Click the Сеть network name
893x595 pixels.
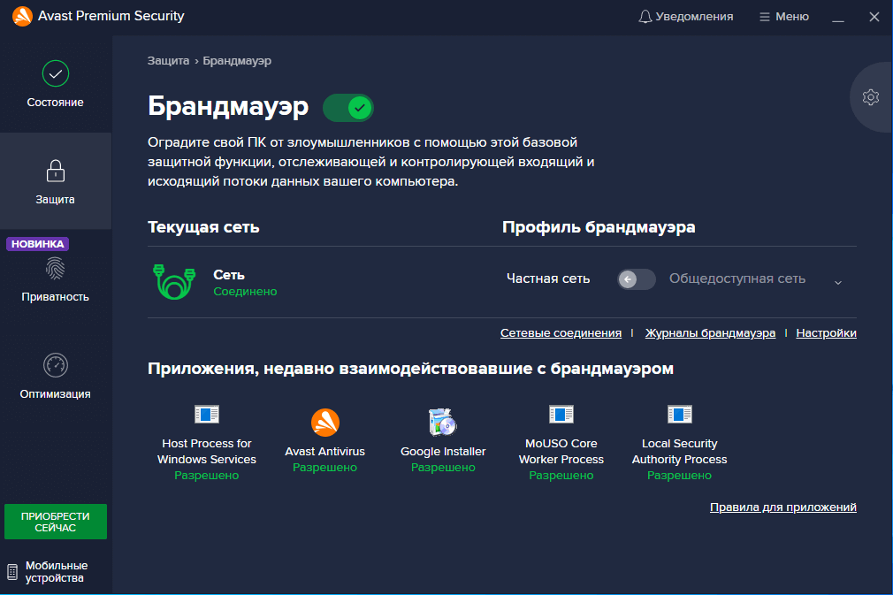pyautogui.click(x=229, y=275)
